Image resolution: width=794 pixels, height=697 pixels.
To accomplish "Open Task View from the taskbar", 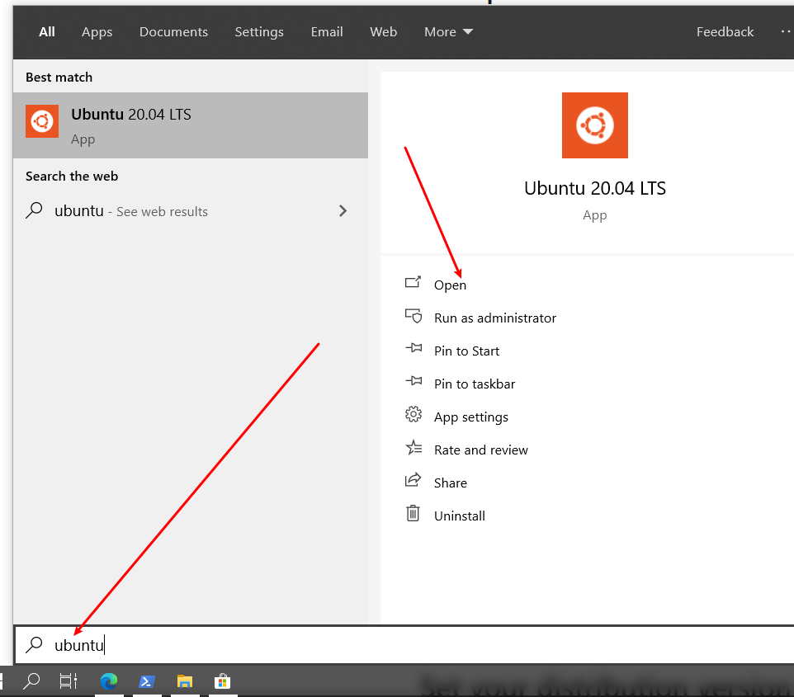I will click(x=69, y=681).
